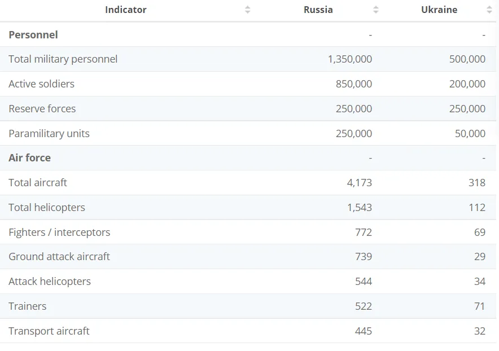Image resolution: width=499 pixels, height=351 pixels.
Task: Select the Russia column header text
Action: coord(318,10)
